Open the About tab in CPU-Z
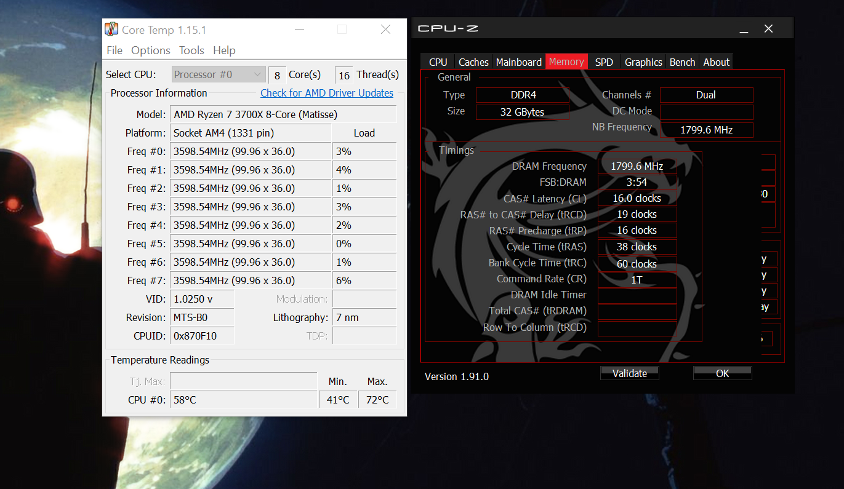The image size is (844, 489). tap(717, 62)
